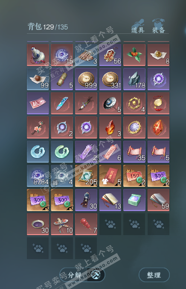Click the 分解 decompose button
This screenshot has width=186, height=289.
[x=75, y=275]
